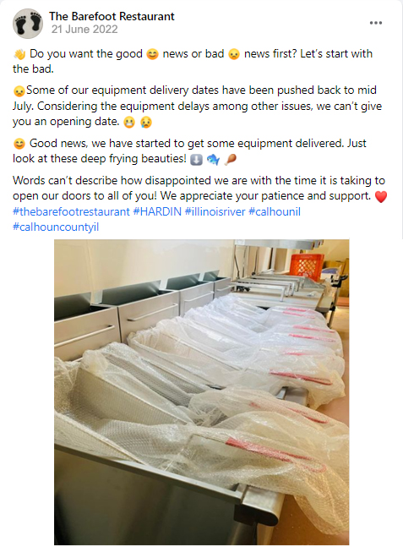This screenshot has width=403, height=547.
Task: Open the #HARDIN hashtag
Action: [x=157, y=211]
